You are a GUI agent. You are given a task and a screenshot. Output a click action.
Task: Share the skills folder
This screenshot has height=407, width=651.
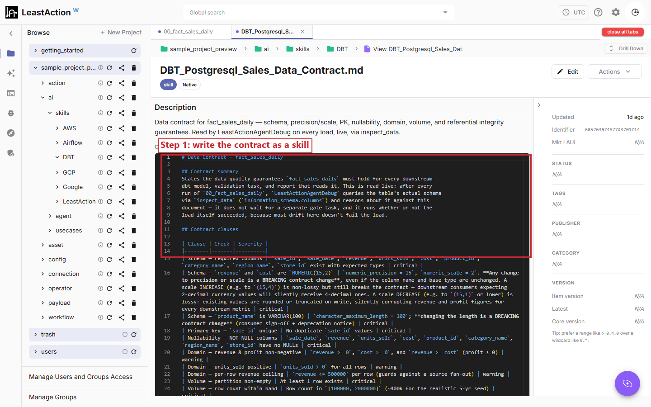click(122, 113)
